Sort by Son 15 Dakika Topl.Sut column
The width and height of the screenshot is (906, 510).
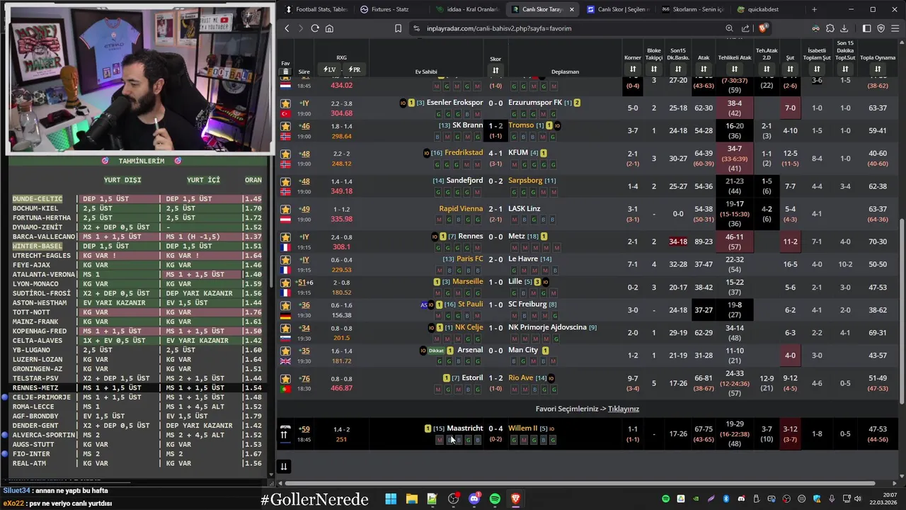(845, 69)
